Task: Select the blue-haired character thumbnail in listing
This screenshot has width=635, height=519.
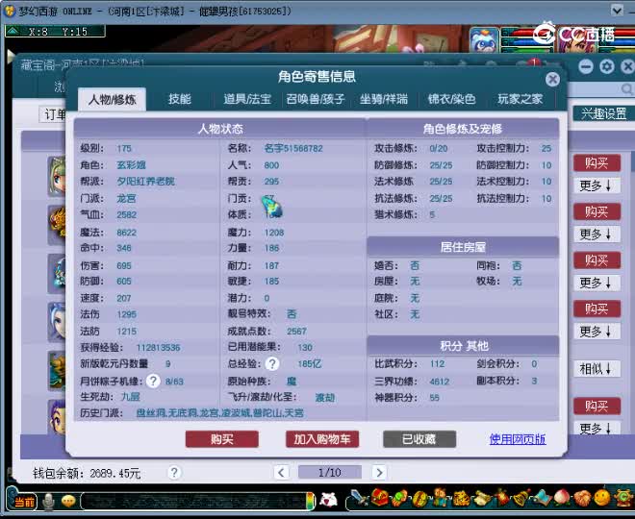Action: [57, 322]
